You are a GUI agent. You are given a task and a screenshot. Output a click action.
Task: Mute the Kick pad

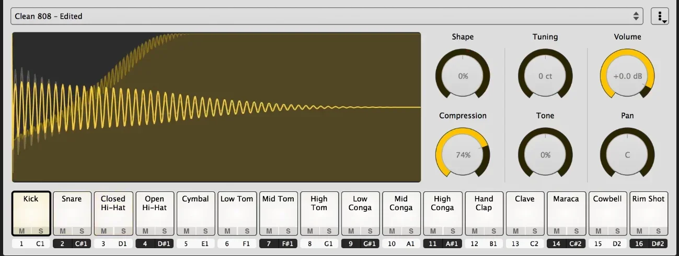(x=21, y=231)
